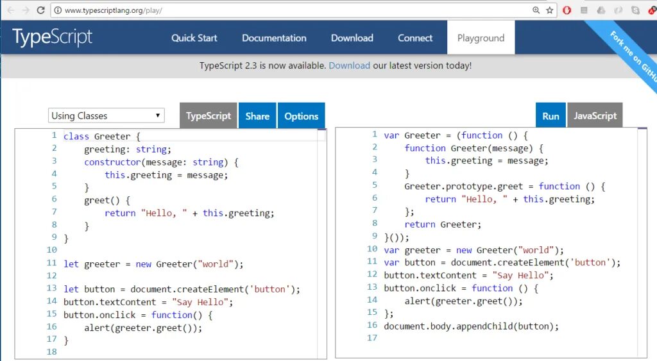This screenshot has height=361, width=657.
Task: Open the Using Classes sample dropdown
Action: (x=106, y=115)
